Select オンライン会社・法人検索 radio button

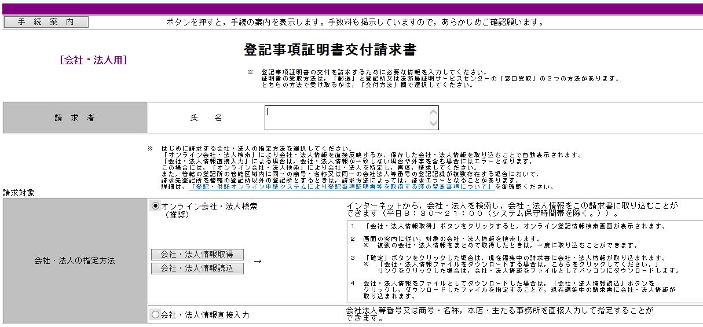pos(155,207)
